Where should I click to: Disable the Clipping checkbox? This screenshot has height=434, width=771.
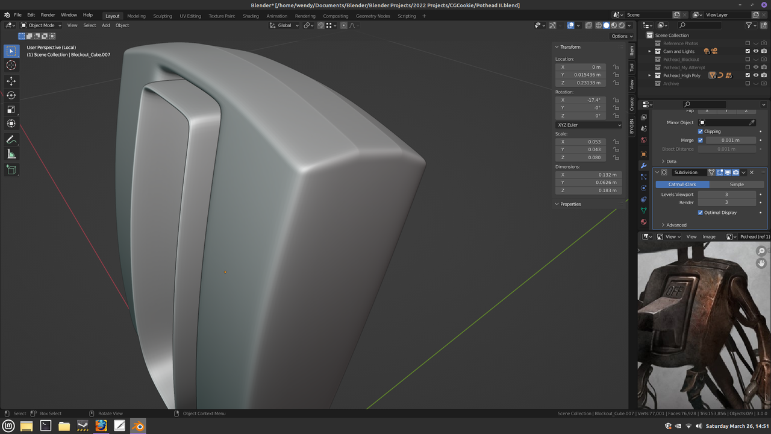tap(701, 131)
